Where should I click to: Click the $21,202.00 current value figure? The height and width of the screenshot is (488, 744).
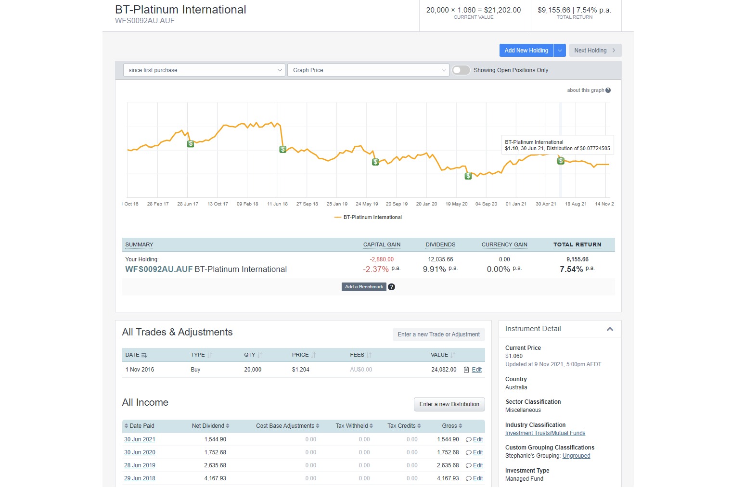tap(502, 10)
